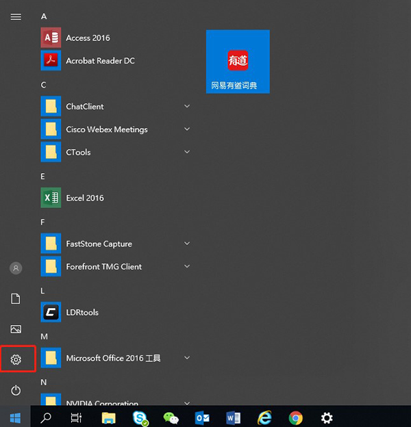Expand the Cisco Webex Meetings chevron
This screenshot has height=427, width=411.
pyautogui.click(x=187, y=129)
